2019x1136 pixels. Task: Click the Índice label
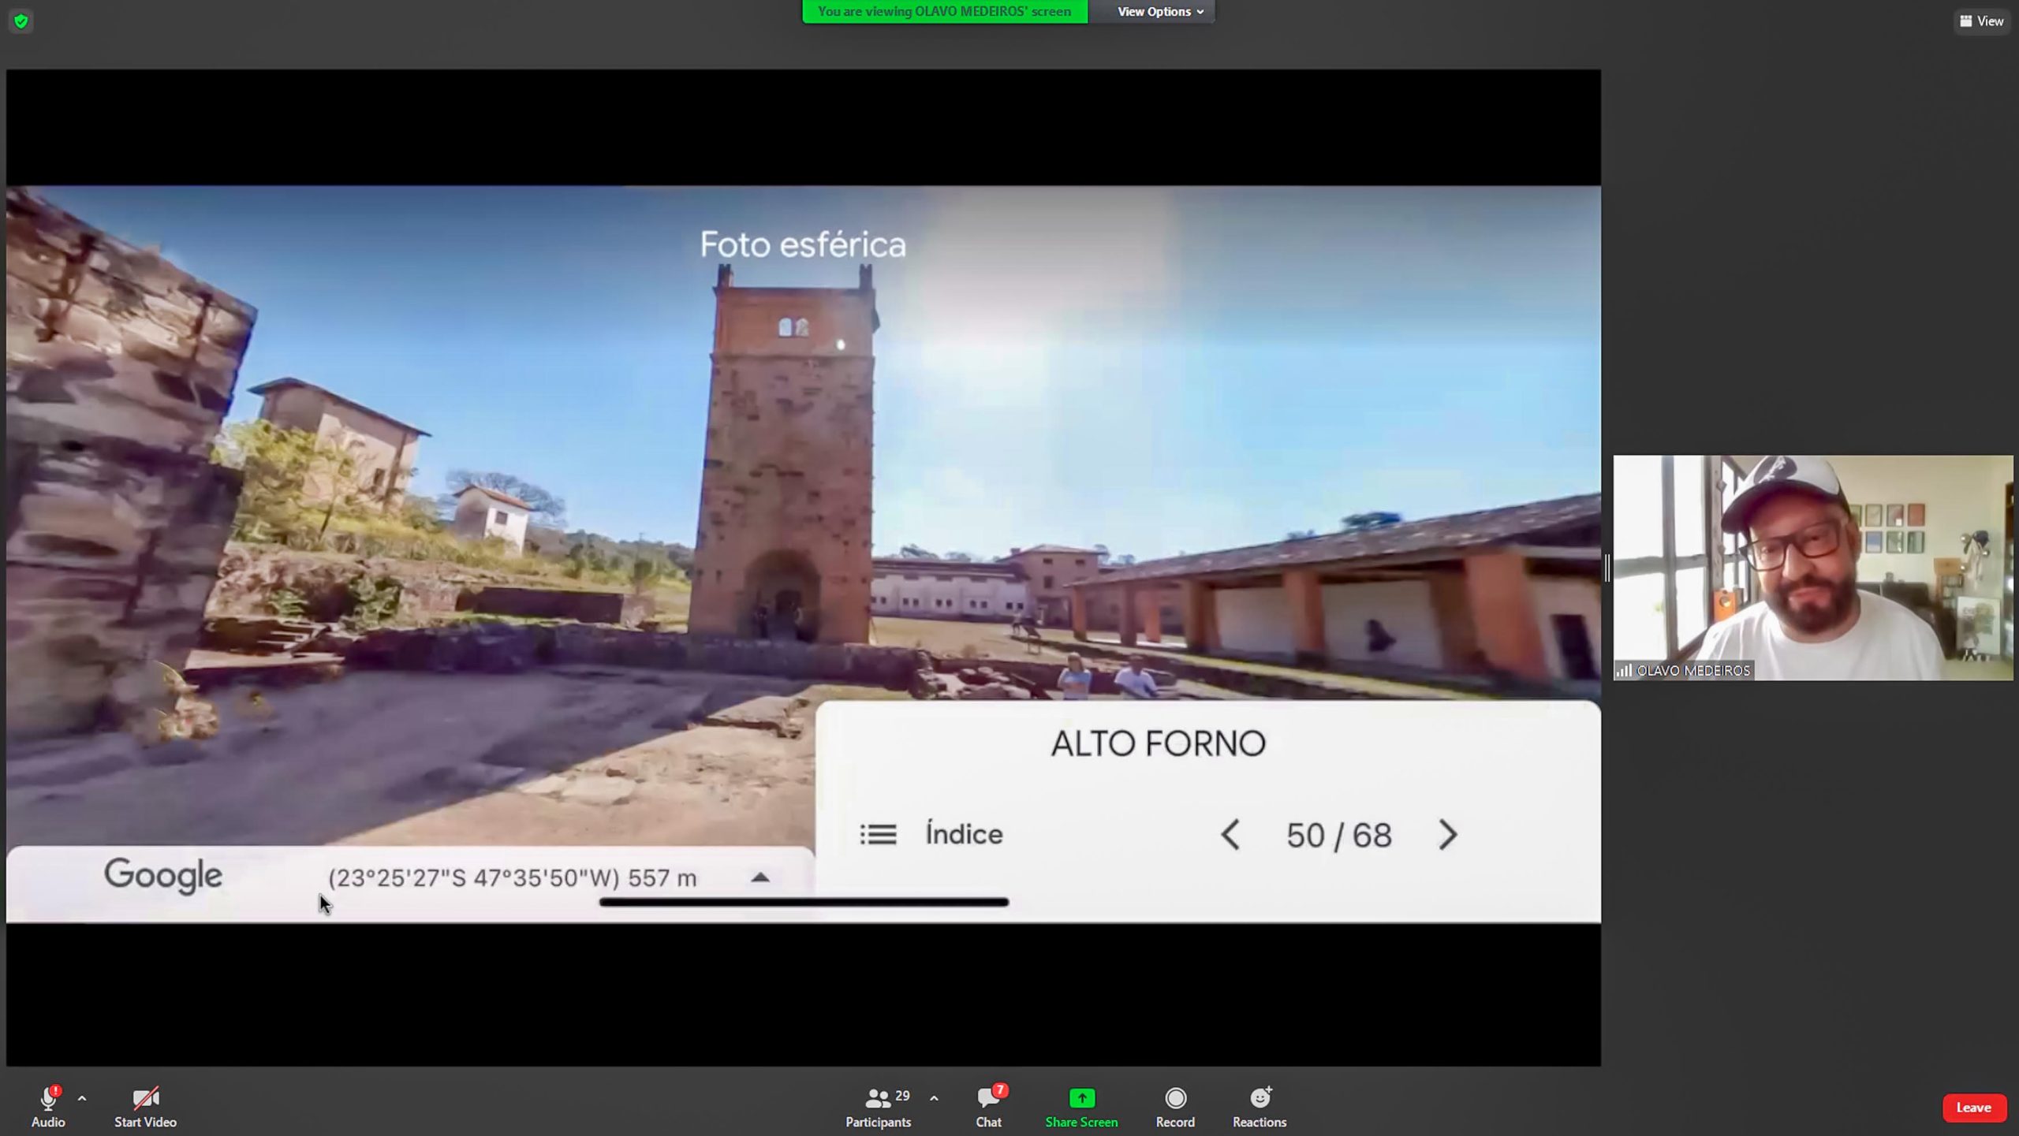click(x=964, y=834)
